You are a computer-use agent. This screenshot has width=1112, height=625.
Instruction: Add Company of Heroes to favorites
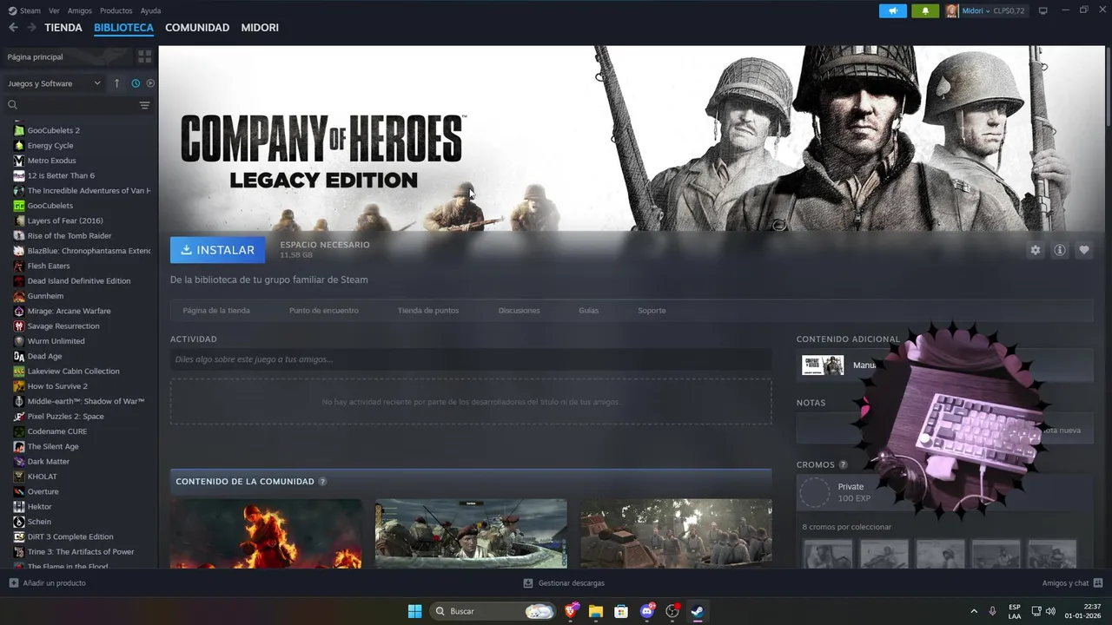(1084, 250)
